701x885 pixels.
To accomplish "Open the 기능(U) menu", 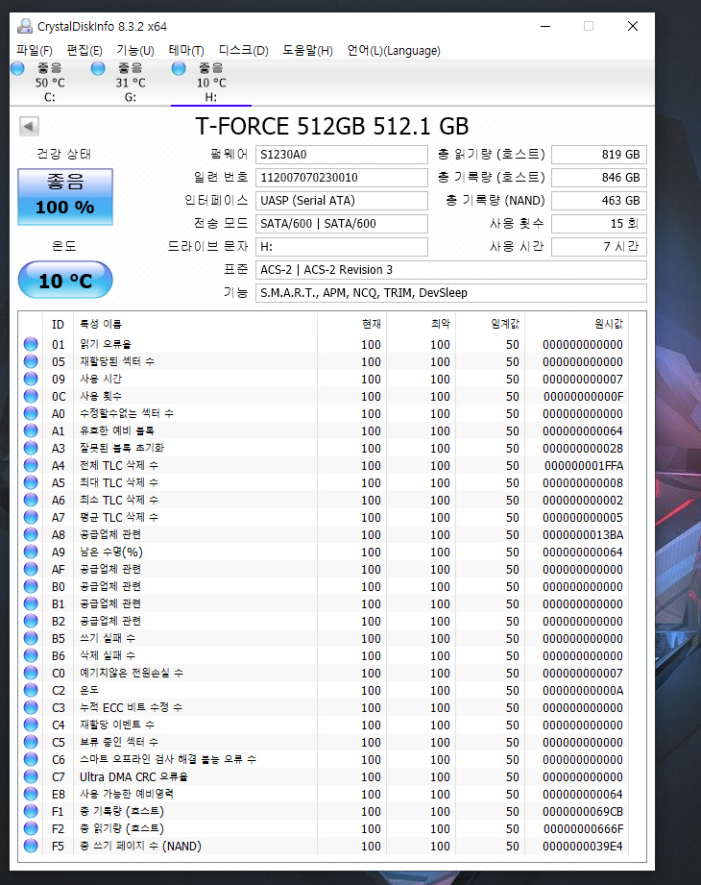I will pyautogui.click(x=135, y=50).
